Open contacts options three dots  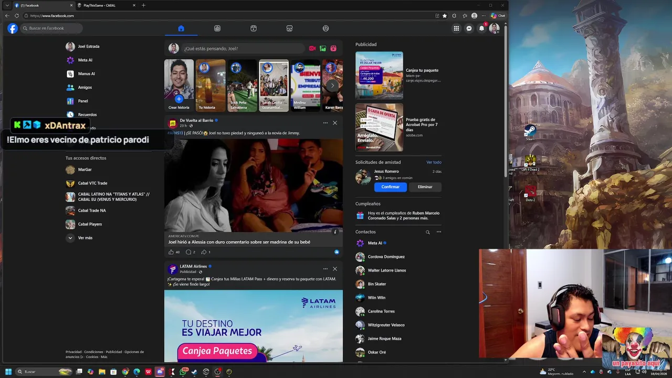pyautogui.click(x=439, y=232)
